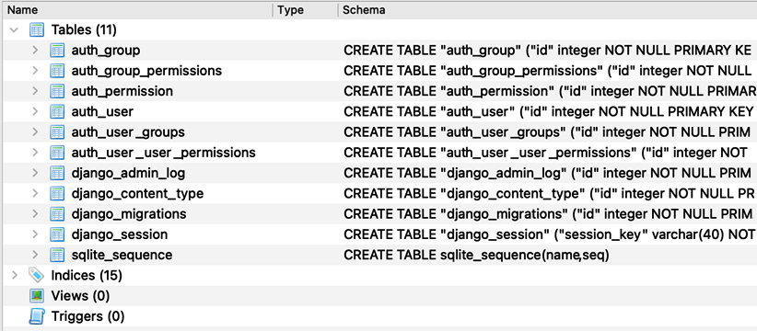Click the auth_group table icon
757x331 pixels.
(57, 50)
